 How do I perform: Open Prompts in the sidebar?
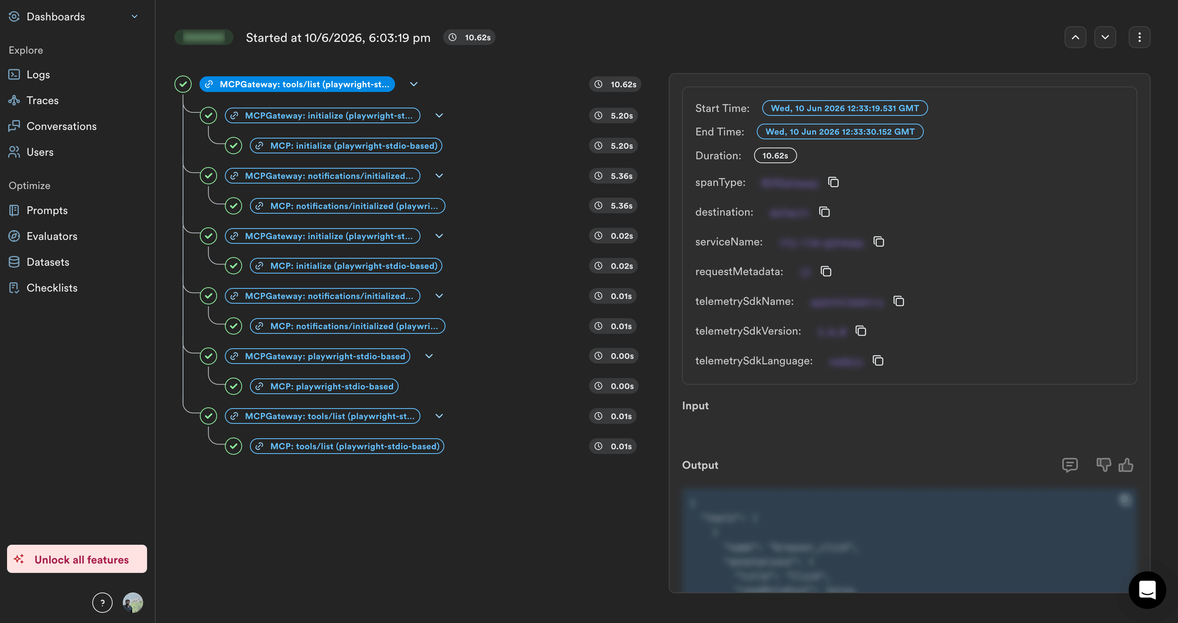point(47,211)
